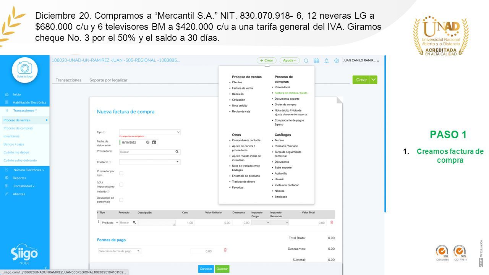Screen dimensions: 489x275
Task: Check Descuento en porcentaje option
Action: coord(121,200)
